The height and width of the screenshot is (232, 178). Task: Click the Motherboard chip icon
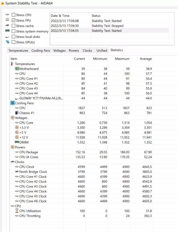[17, 69]
